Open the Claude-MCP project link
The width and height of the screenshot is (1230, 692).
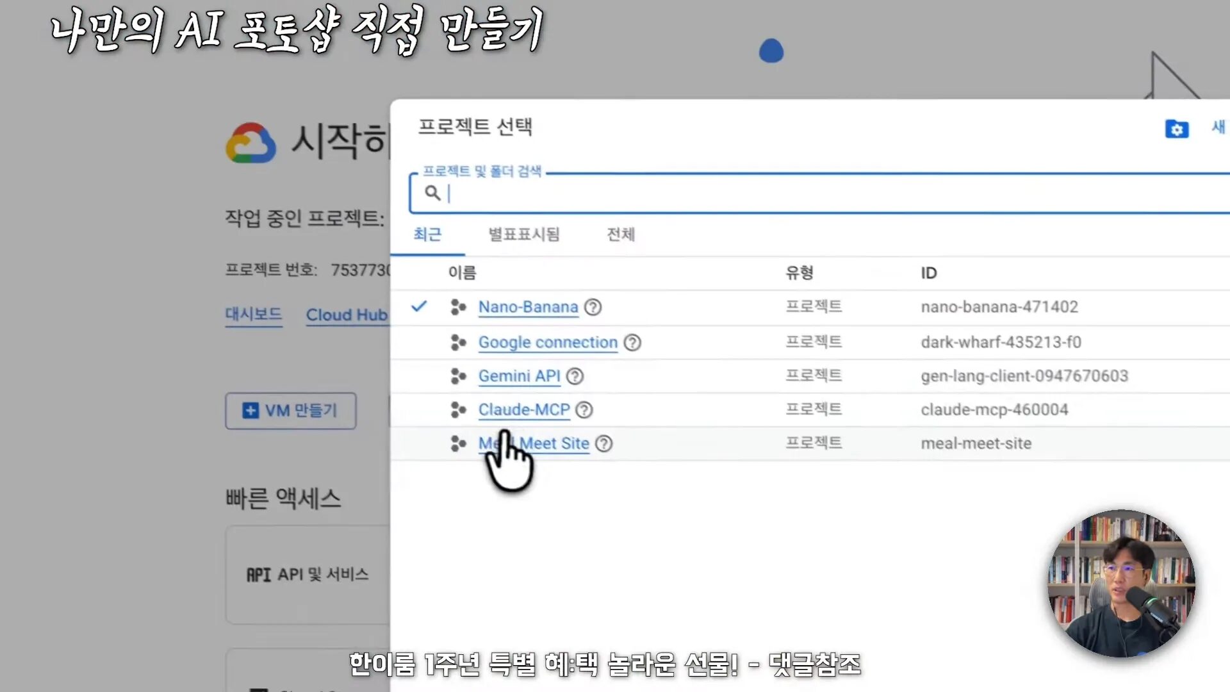523,409
